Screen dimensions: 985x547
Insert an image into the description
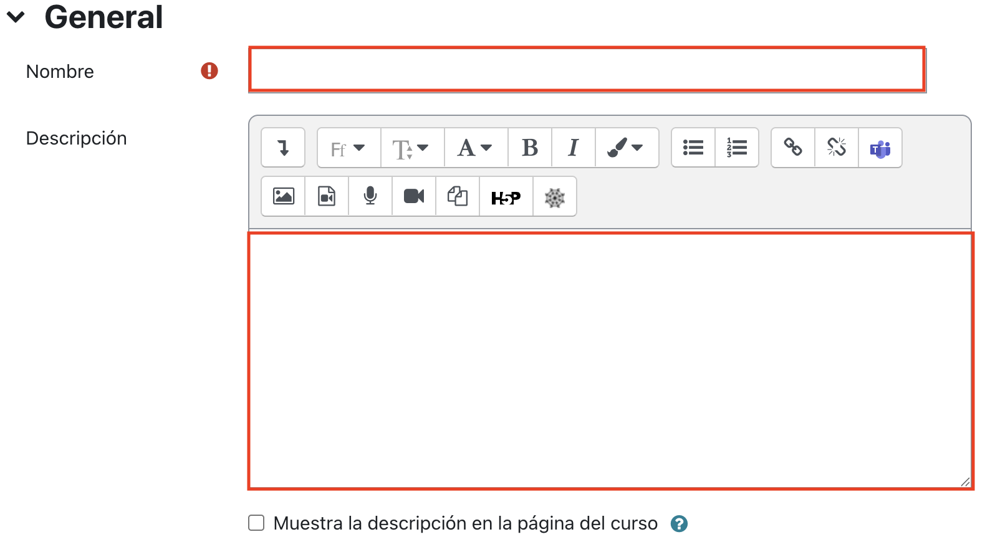(283, 196)
